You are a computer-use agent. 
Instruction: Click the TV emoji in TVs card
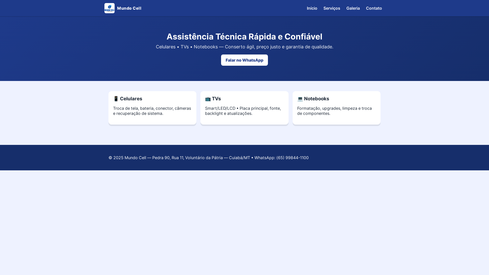[208, 99]
